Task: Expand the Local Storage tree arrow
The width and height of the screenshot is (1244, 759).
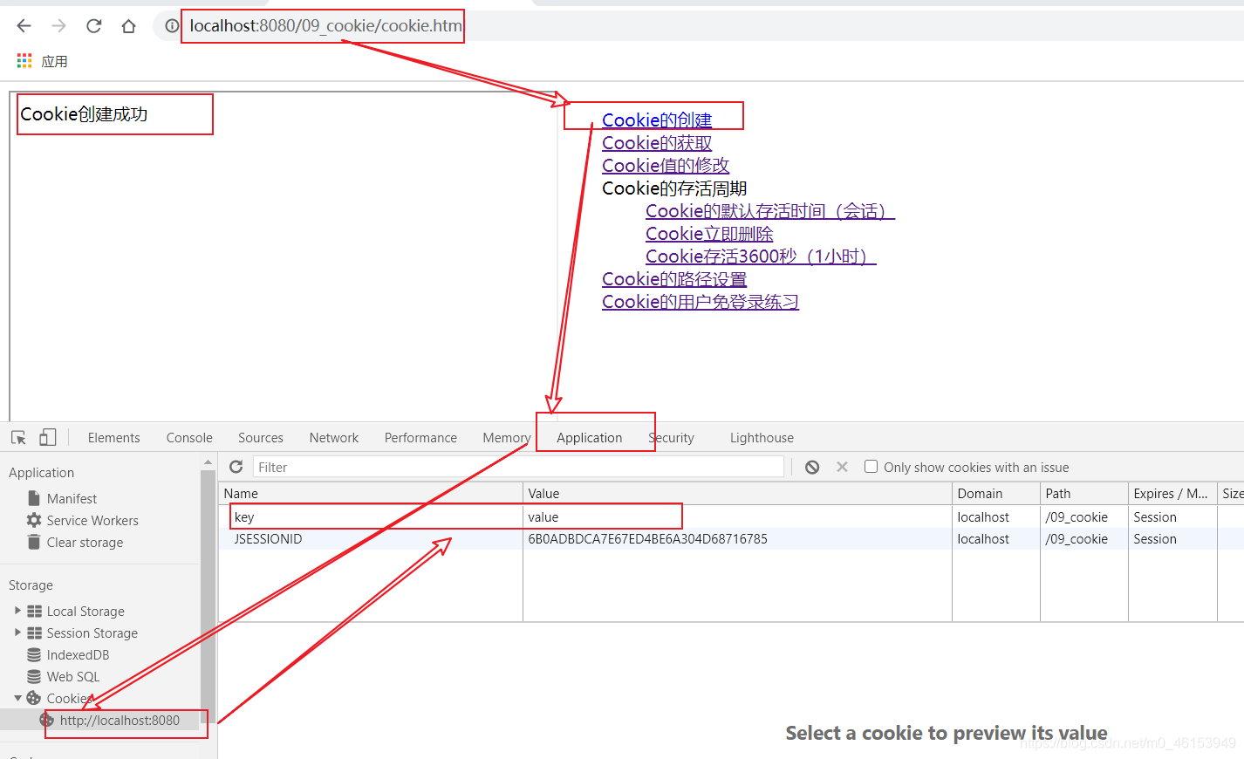Action: coord(17,611)
